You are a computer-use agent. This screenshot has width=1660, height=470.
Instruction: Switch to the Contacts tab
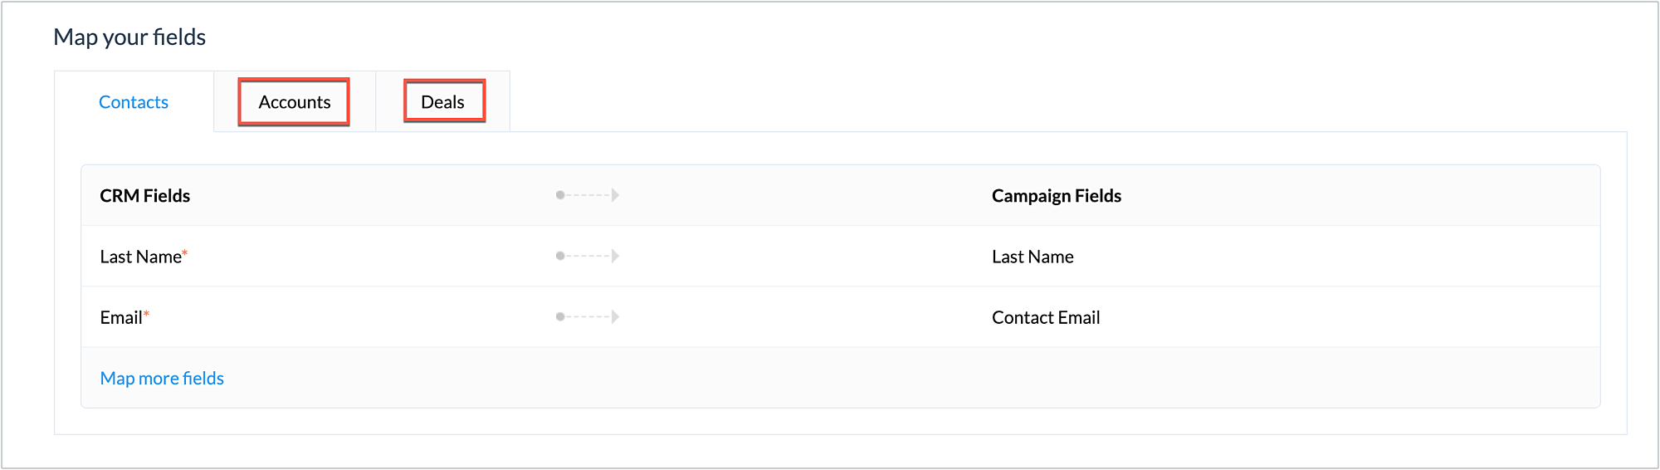click(x=134, y=102)
